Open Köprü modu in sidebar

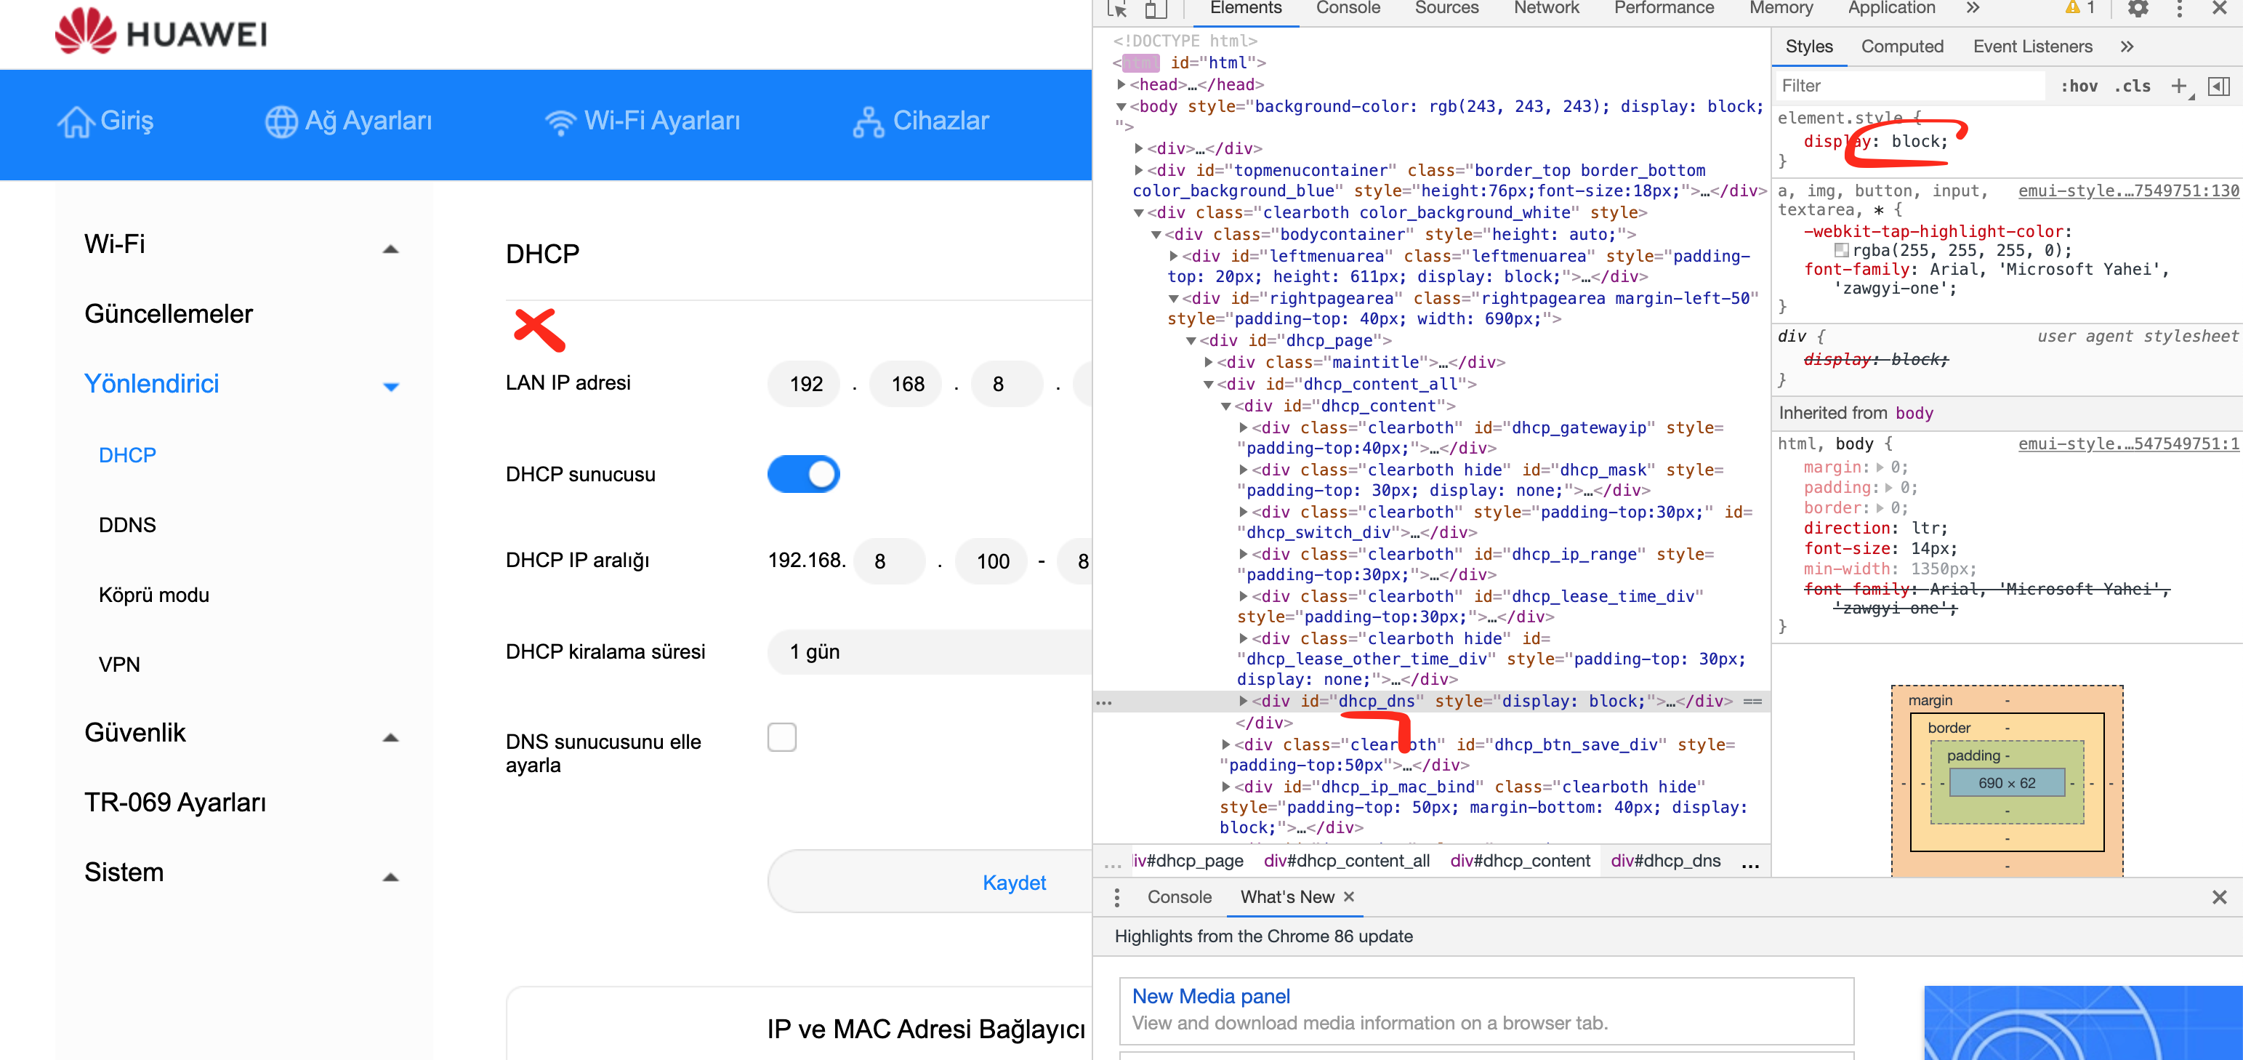pyautogui.click(x=154, y=594)
